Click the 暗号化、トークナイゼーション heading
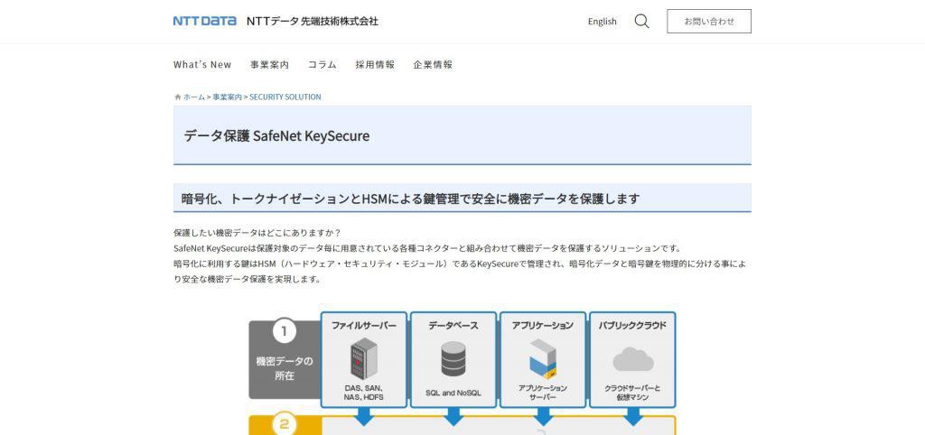Viewport: 925px width, 435px height. point(411,199)
